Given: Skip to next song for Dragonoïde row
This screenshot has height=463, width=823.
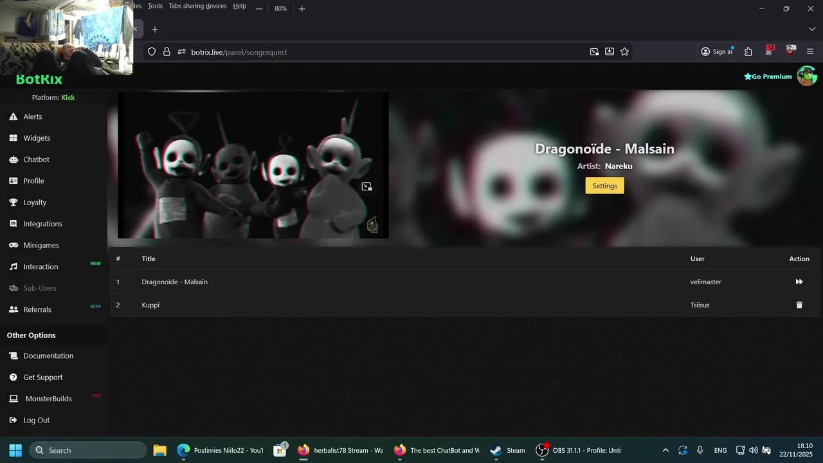Looking at the screenshot, I should [799, 282].
